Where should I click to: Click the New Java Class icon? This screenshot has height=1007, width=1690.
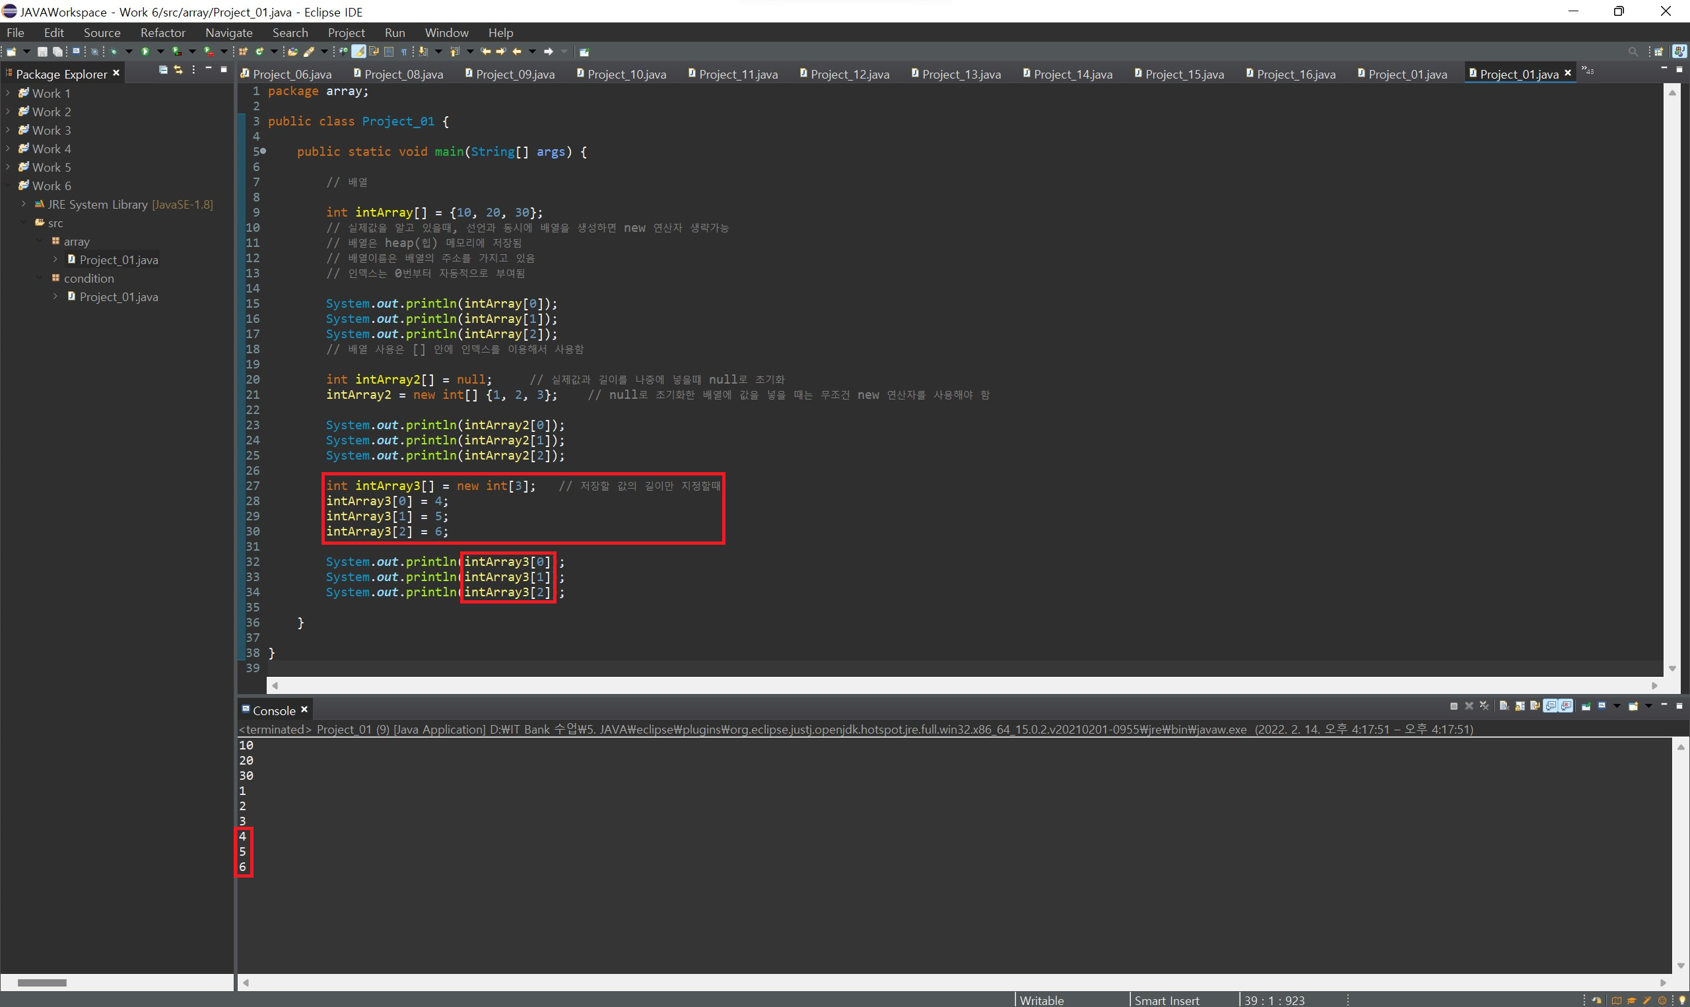pyautogui.click(x=259, y=52)
